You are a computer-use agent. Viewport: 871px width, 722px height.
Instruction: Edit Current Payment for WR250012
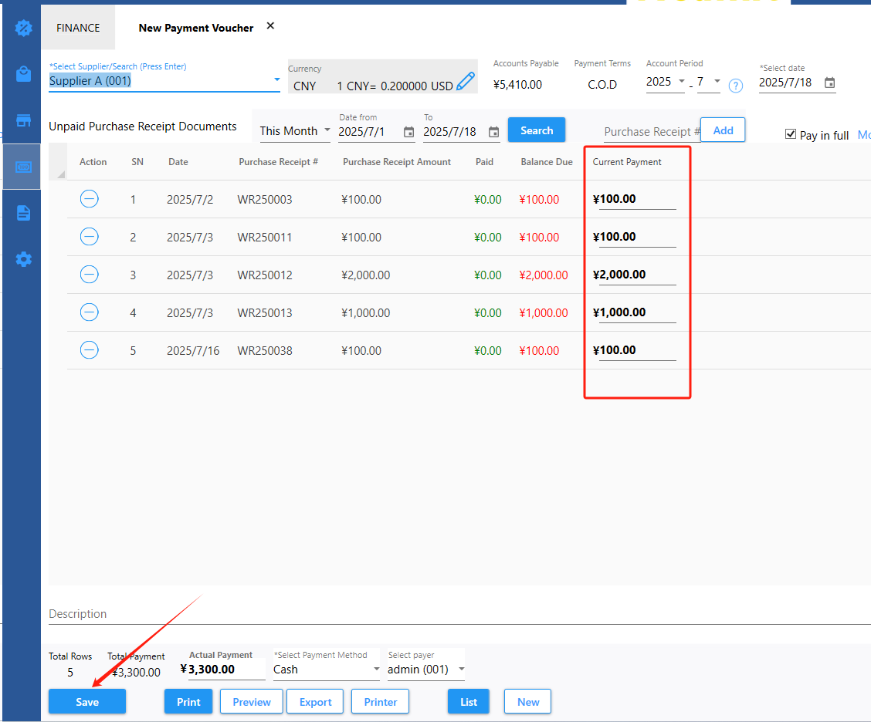(636, 275)
